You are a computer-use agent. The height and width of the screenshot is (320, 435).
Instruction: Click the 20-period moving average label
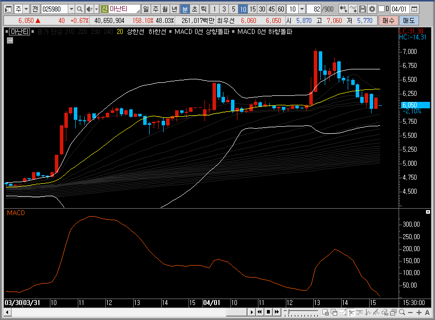[120, 31]
